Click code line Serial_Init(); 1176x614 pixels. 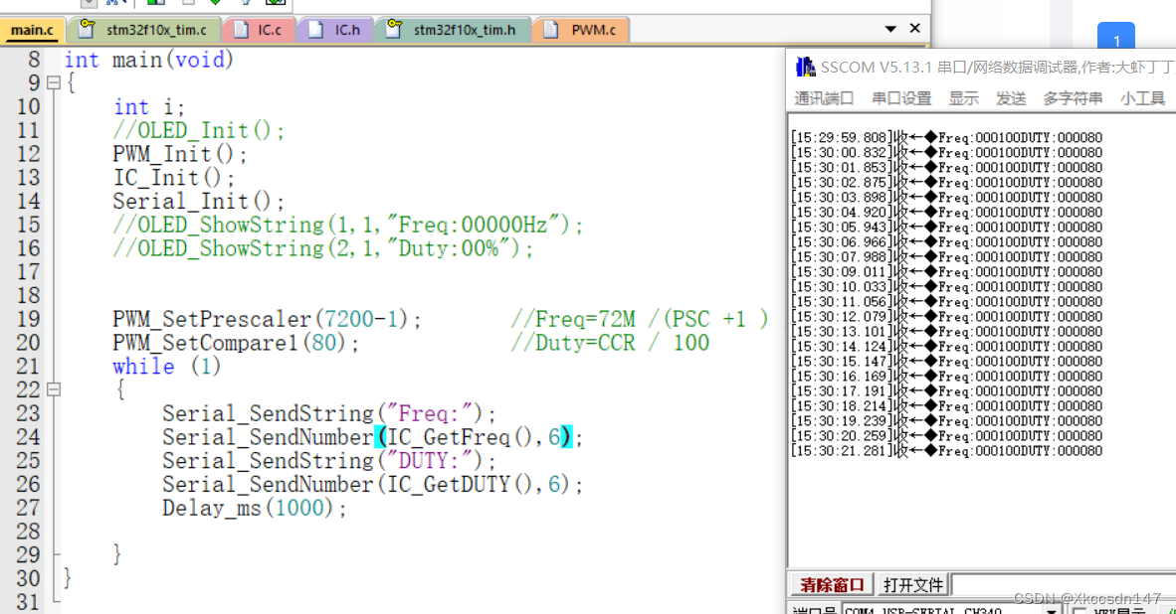(199, 202)
